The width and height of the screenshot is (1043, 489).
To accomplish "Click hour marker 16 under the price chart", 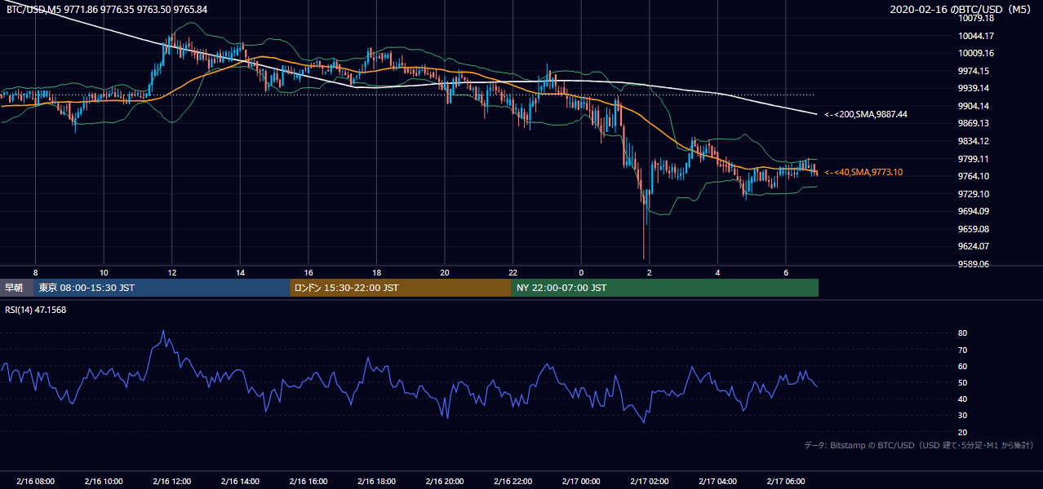I will pyautogui.click(x=308, y=272).
